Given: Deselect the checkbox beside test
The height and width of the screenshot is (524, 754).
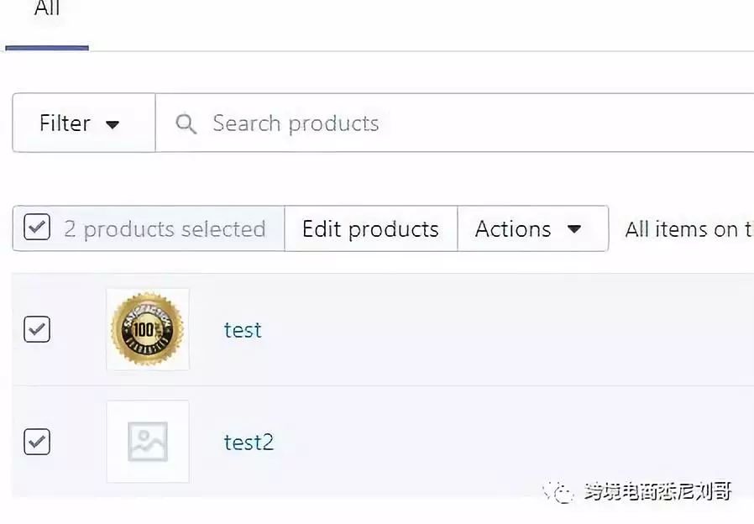Looking at the screenshot, I should pos(36,329).
